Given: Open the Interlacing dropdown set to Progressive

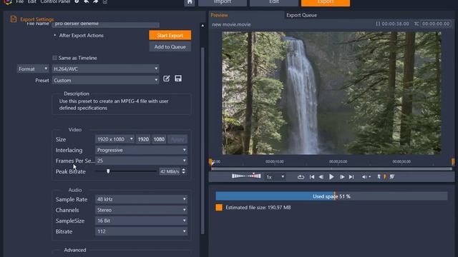Looking at the screenshot, I should coord(142,150).
